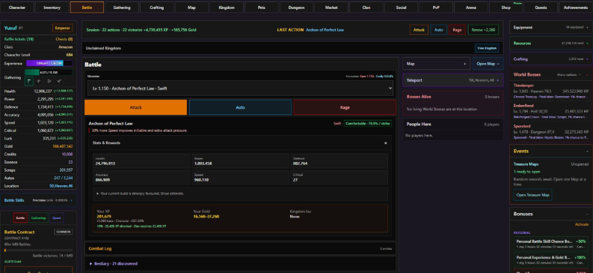The image size is (593, 273).
Task: Expand the Bestiary 21 discovered list
Action: (113, 264)
